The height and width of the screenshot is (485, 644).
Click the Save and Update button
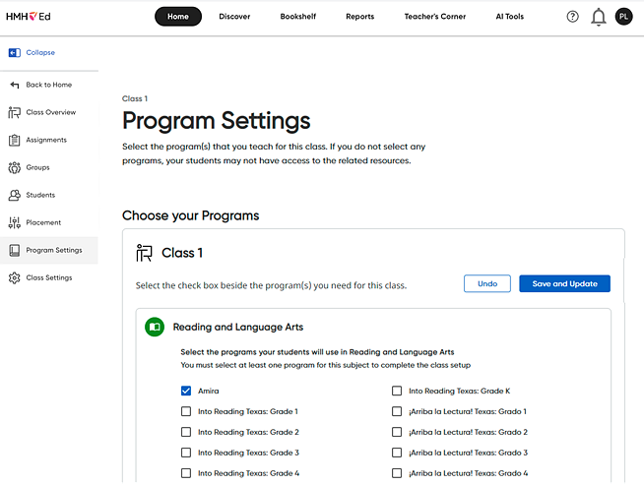(565, 283)
